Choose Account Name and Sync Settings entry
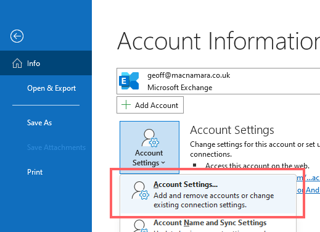Screen dimensions: 320x232 click(208, 225)
